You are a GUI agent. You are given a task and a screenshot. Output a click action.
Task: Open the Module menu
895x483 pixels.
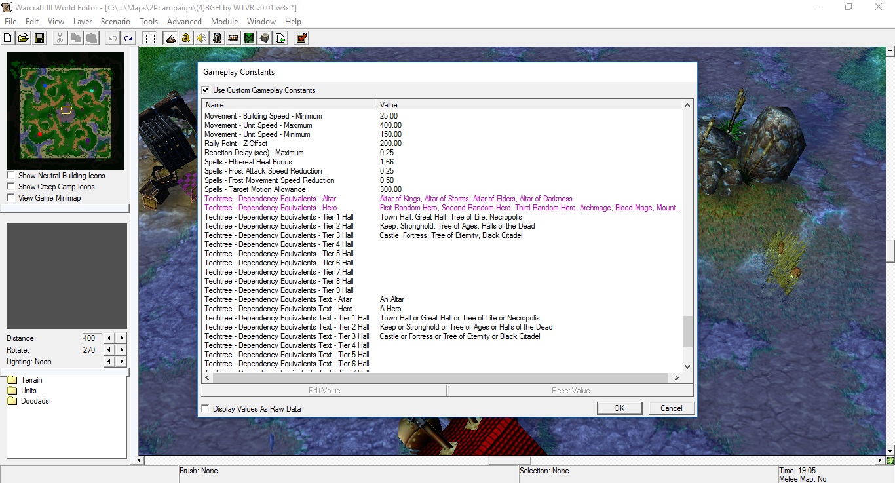tap(224, 22)
